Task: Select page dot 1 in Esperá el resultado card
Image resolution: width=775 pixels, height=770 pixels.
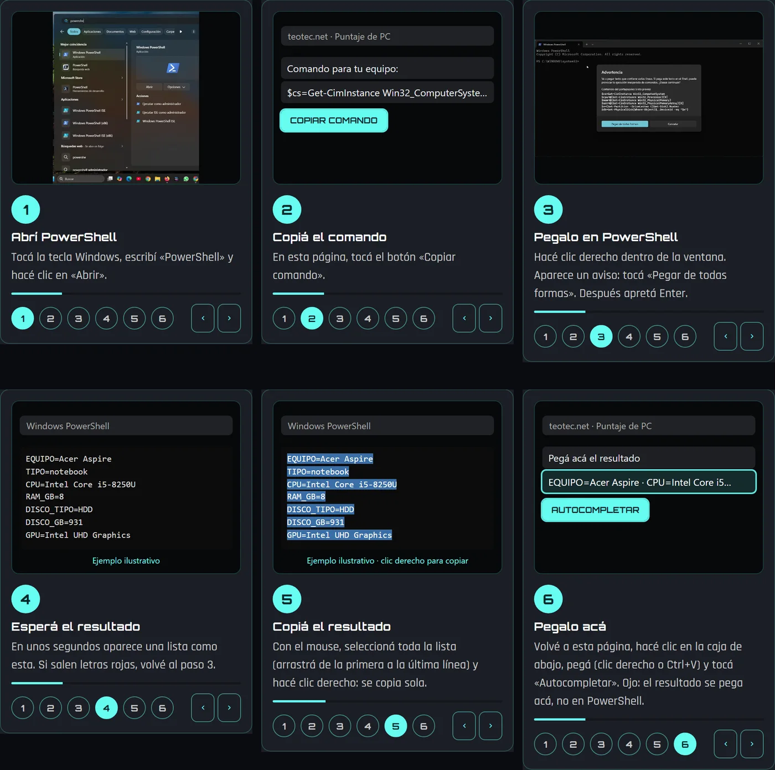Action: [23, 708]
